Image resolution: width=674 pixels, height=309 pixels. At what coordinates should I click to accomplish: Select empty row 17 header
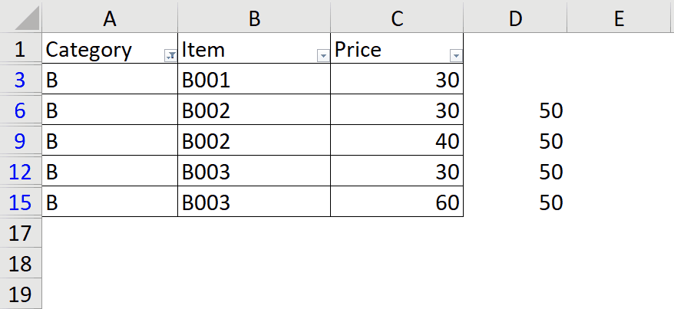point(21,233)
